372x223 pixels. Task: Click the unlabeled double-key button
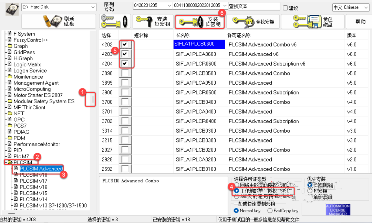coord(115,21)
